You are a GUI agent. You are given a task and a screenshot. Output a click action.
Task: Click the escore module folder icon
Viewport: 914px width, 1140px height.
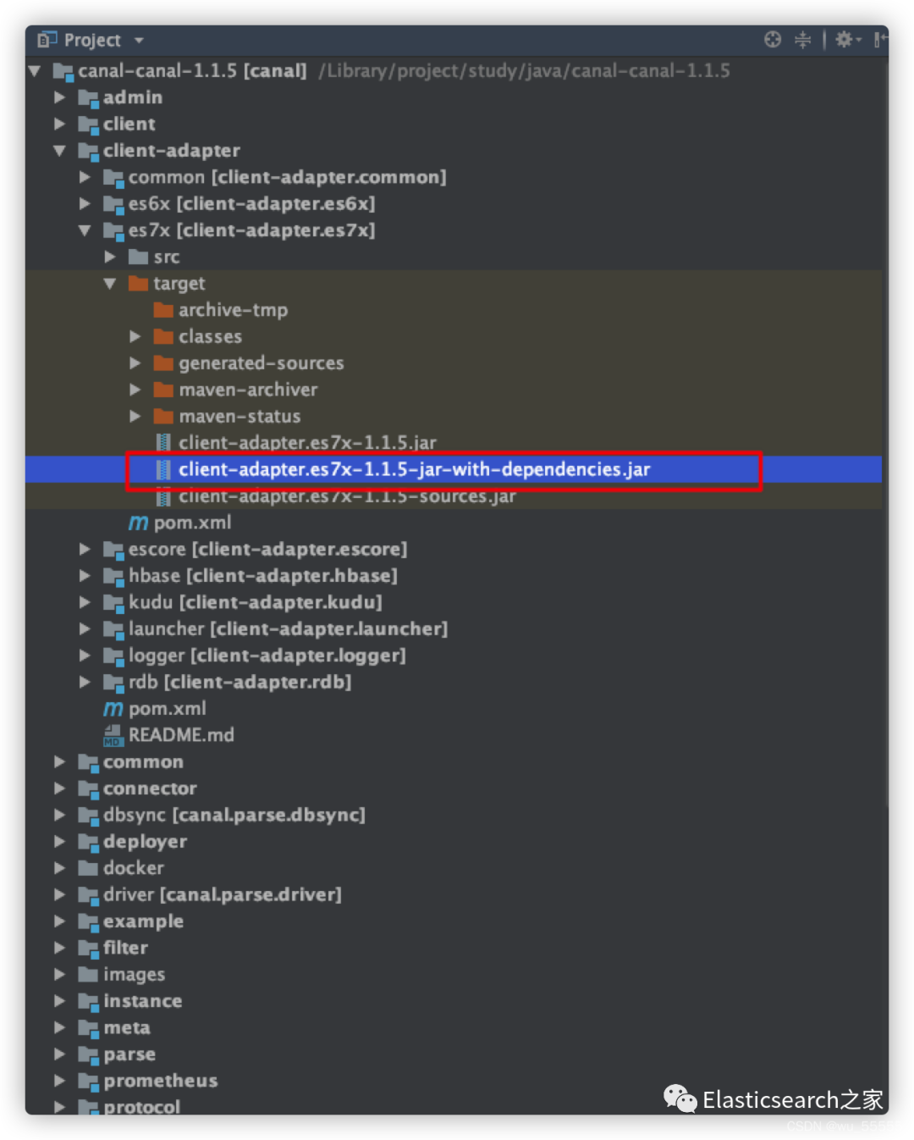click(113, 550)
